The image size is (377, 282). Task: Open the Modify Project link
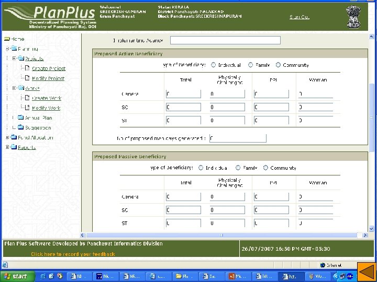pos(48,78)
